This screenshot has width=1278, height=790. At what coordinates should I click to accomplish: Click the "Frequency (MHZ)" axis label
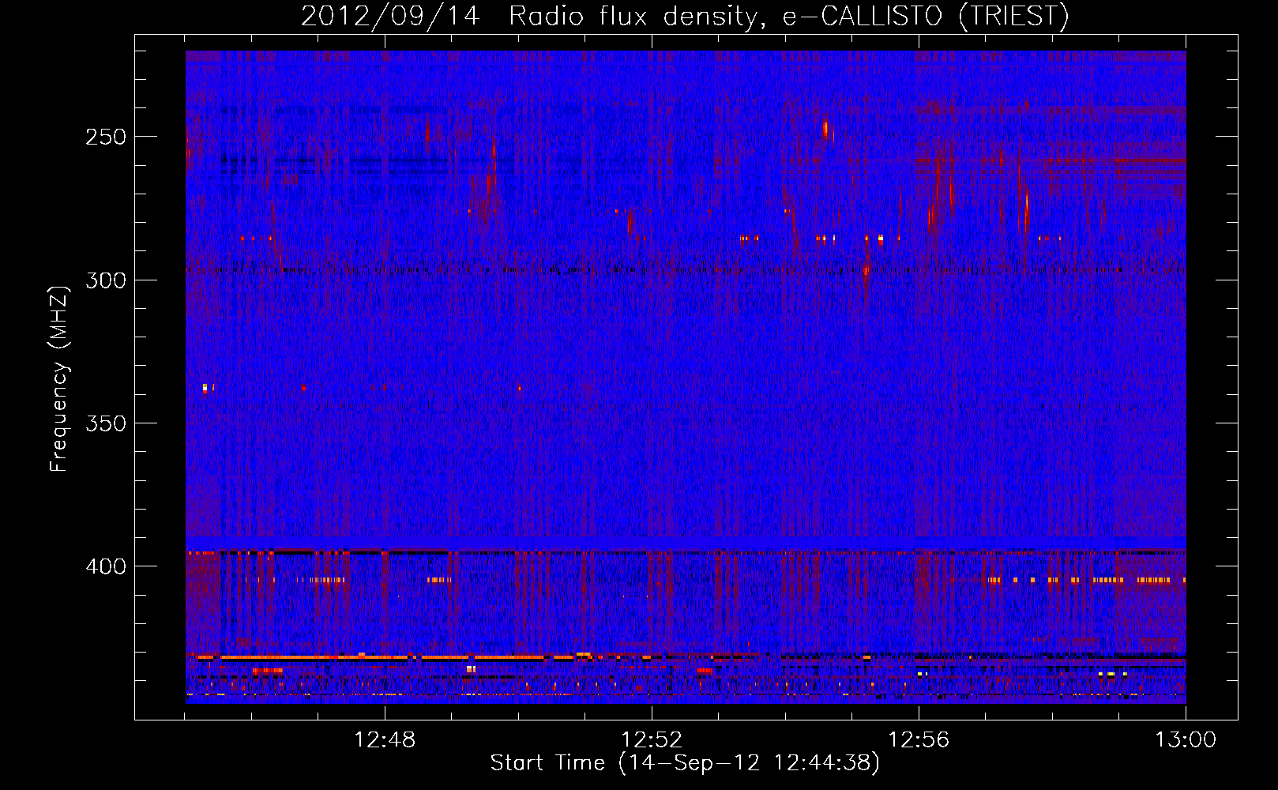point(59,378)
